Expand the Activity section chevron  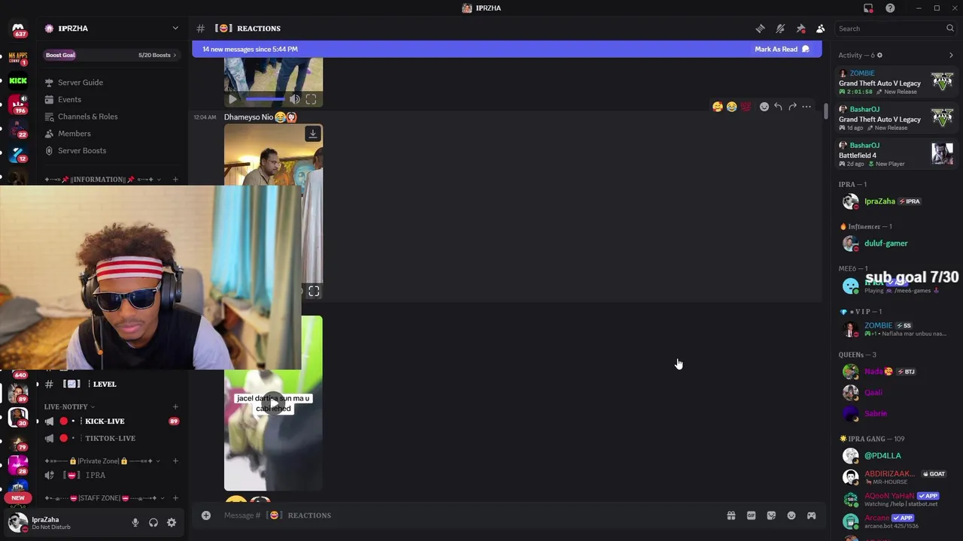tap(951, 56)
